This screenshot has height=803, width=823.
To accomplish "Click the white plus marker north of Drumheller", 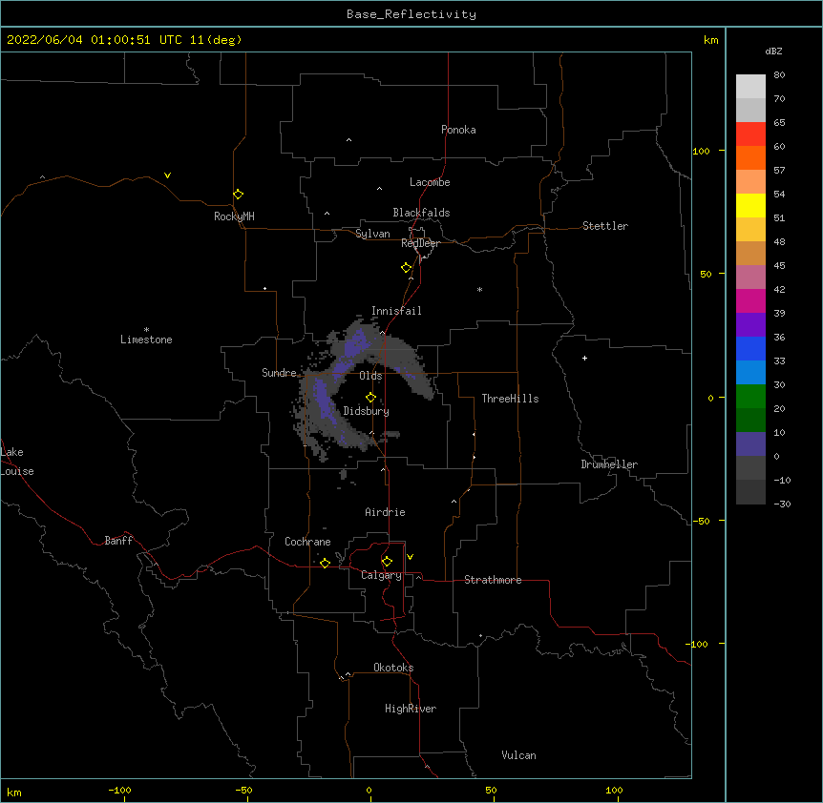I will point(584,358).
